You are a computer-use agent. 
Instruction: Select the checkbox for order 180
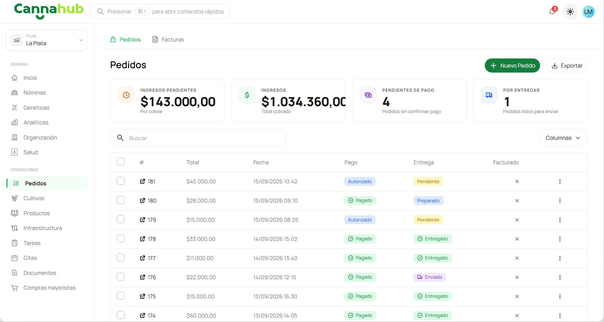pos(120,200)
